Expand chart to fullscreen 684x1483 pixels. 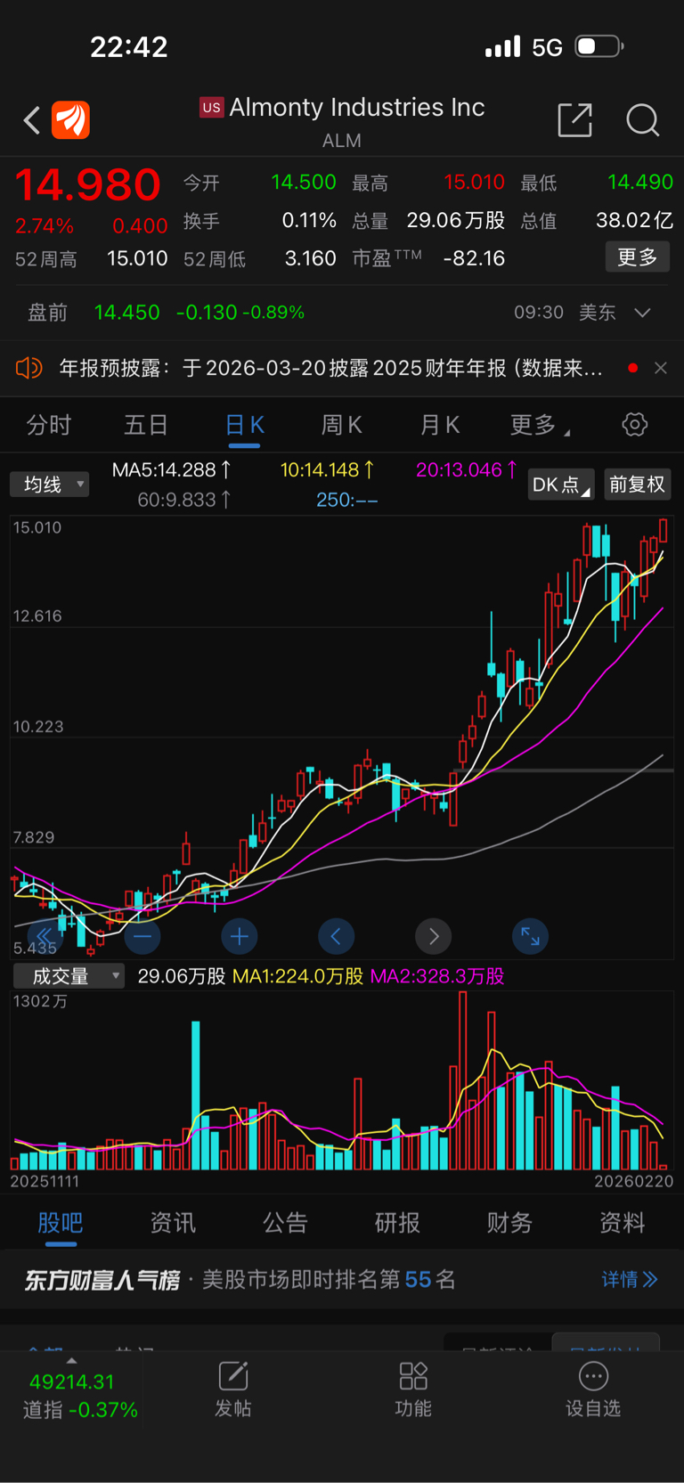530,936
